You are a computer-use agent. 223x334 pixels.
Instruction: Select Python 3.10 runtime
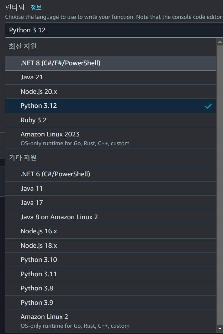110,260
